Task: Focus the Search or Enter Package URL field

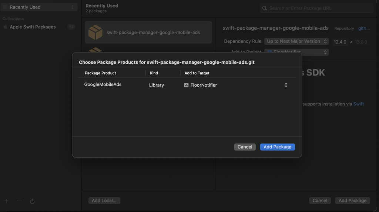Action: (x=318, y=8)
